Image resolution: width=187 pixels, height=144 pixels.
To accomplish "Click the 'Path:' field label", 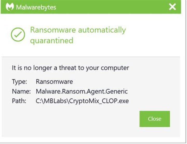I will click(x=19, y=101).
